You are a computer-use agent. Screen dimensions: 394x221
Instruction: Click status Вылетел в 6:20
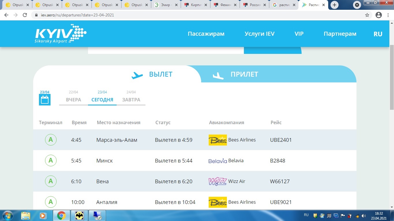(x=173, y=182)
